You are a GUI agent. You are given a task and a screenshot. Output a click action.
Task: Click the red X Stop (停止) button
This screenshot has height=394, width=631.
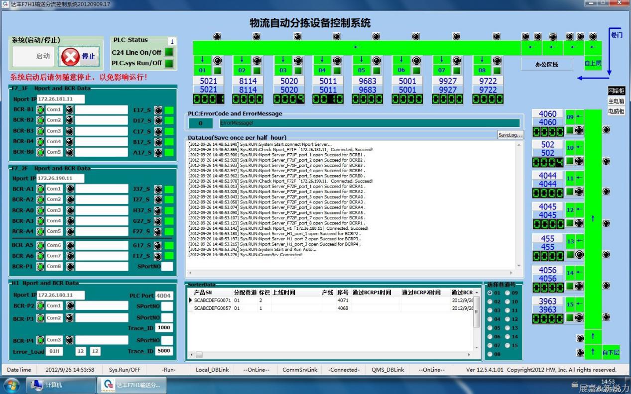click(80, 56)
